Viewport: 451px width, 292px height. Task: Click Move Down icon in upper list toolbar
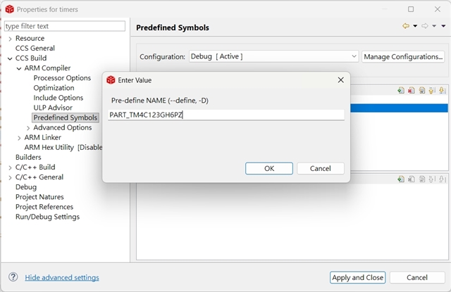(x=442, y=90)
